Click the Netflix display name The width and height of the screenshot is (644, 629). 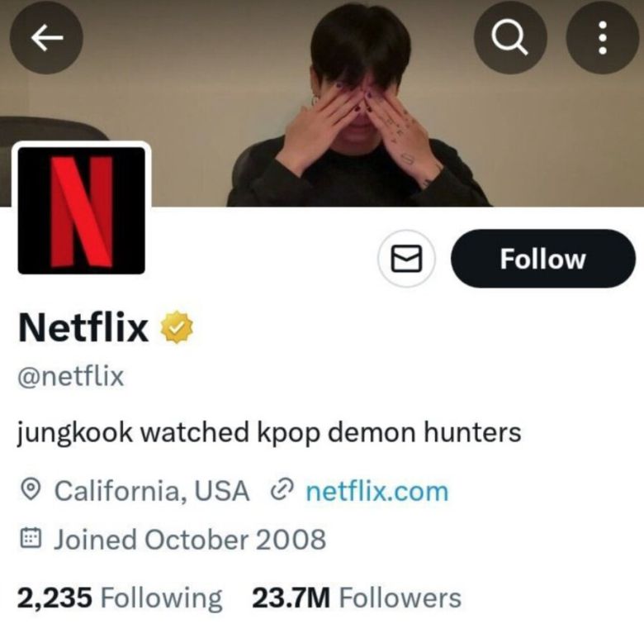(x=83, y=327)
